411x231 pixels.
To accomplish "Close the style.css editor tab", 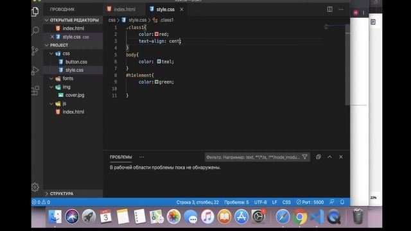I will [182, 10].
